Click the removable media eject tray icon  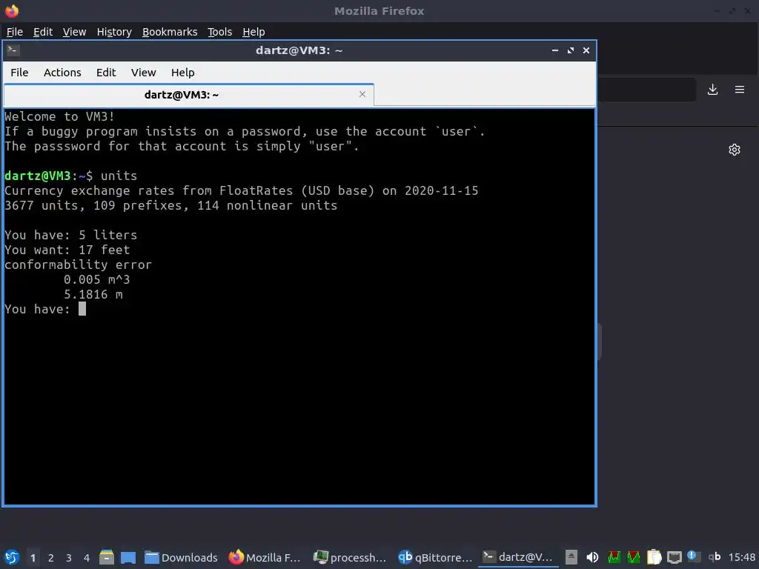click(571, 557)
